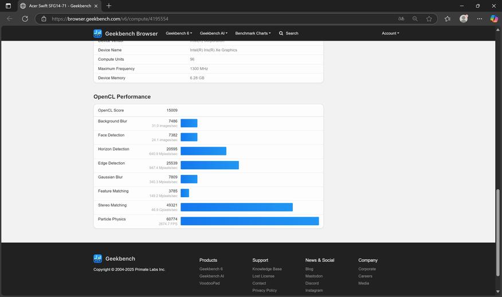Open the browser profile avatar
Screen dimensions: 502x297
point(464,18)
